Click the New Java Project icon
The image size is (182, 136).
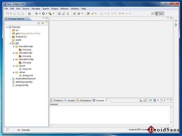click(x=59, y=14)
